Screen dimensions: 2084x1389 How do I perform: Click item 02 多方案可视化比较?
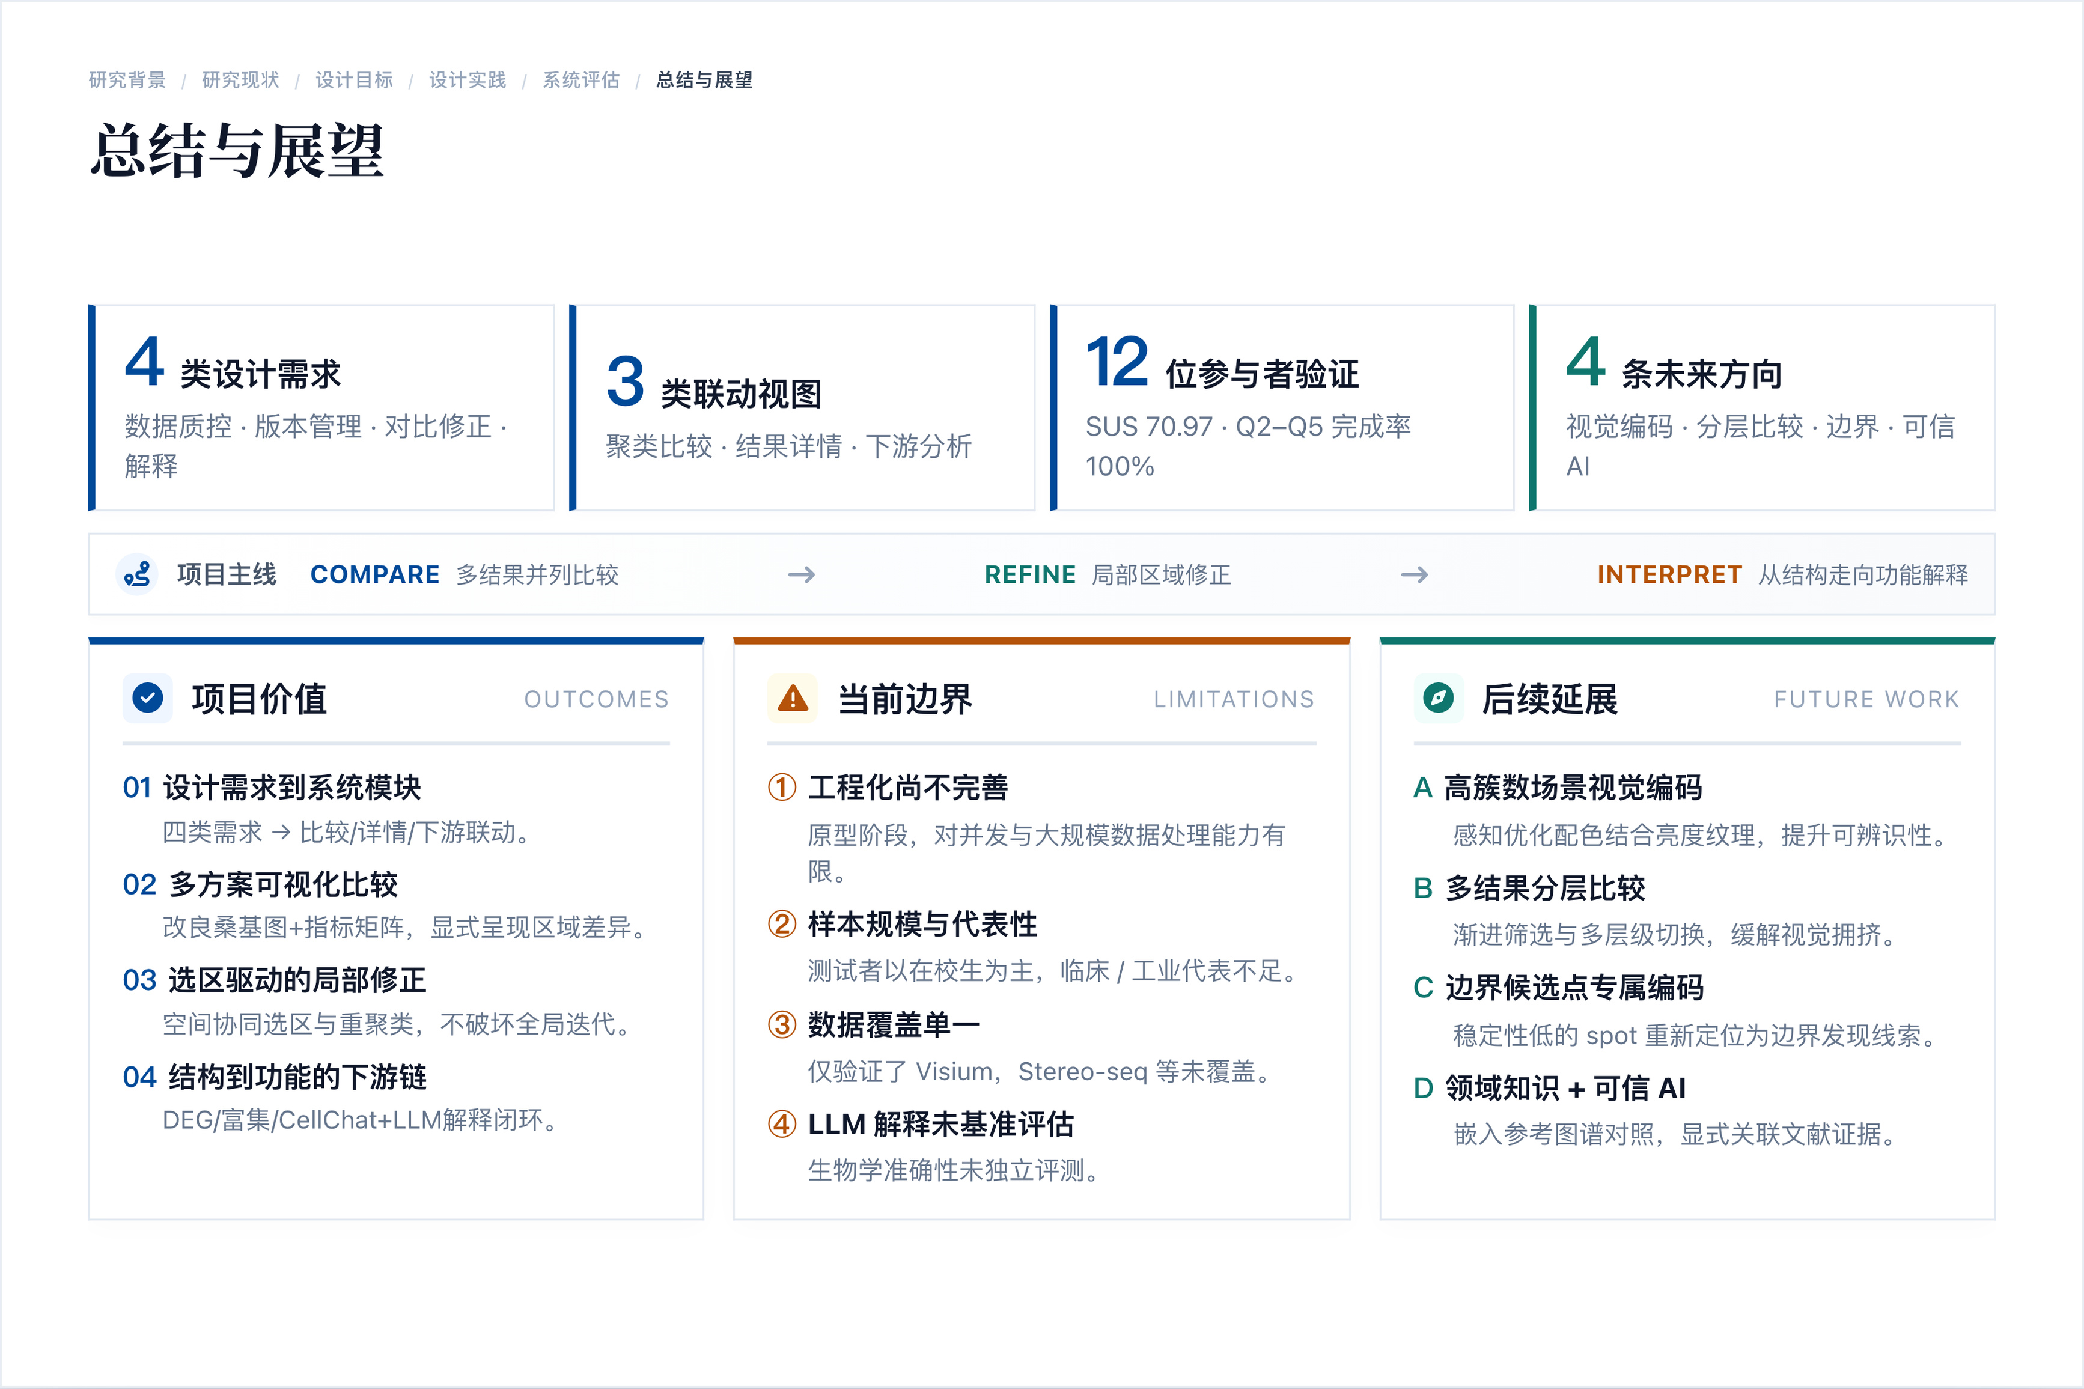click(x=261, y=883)
